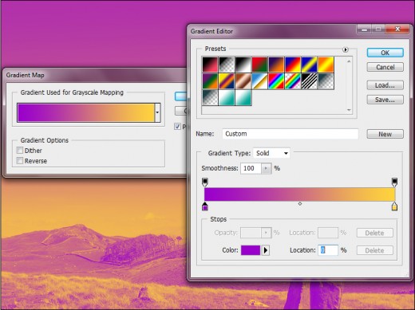Select the Blue, Red, Yellow gradient preset

(x=293, y=65)
